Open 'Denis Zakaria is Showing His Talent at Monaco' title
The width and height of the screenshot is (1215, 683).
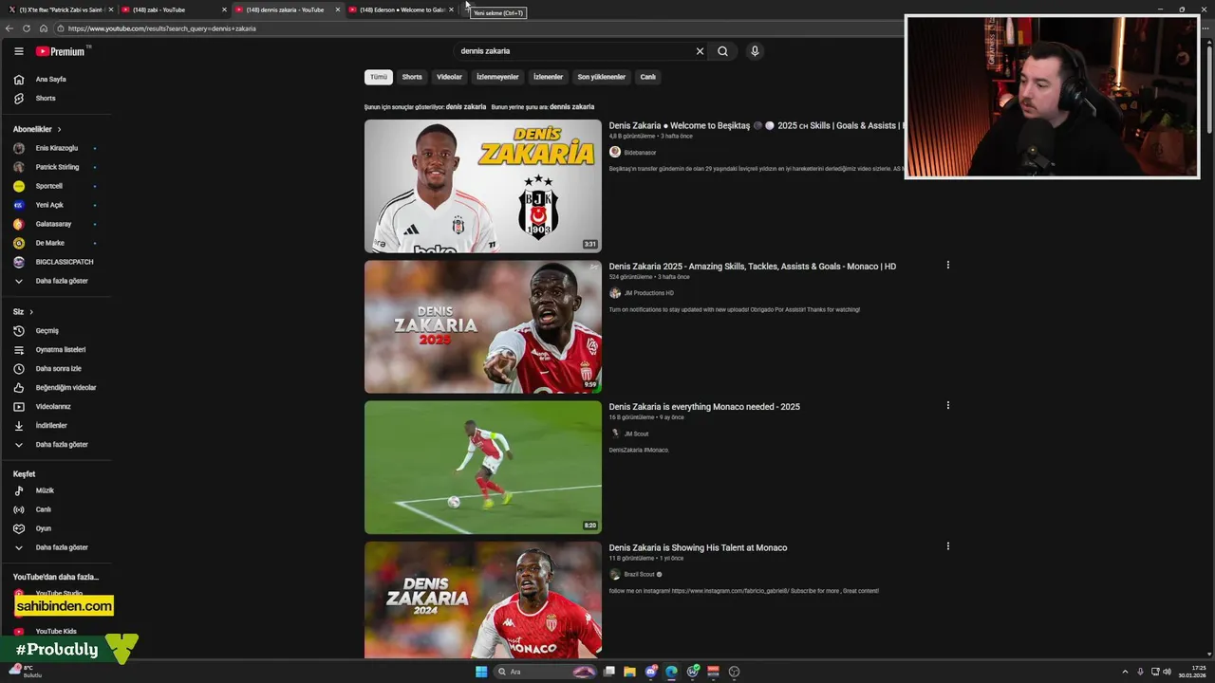point(698,547)
